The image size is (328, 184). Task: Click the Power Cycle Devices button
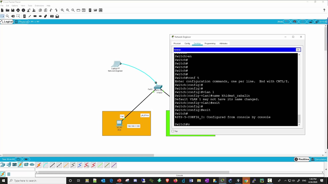click(x=18, y=159)
